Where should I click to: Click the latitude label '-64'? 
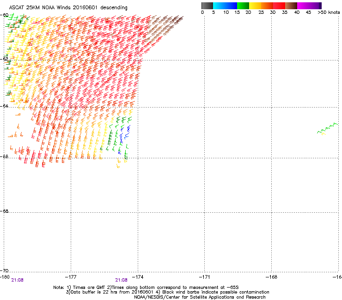click(5, 106)
